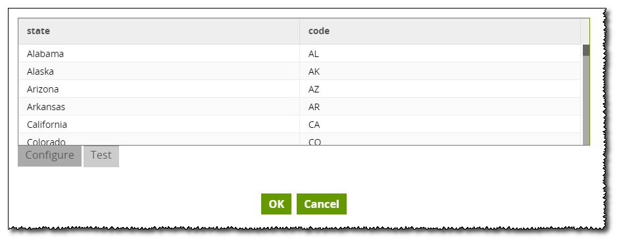Click the CO code cell
The height and width of the screenshot is (242, 619).
pyautogui.click(x=440, y=139)
